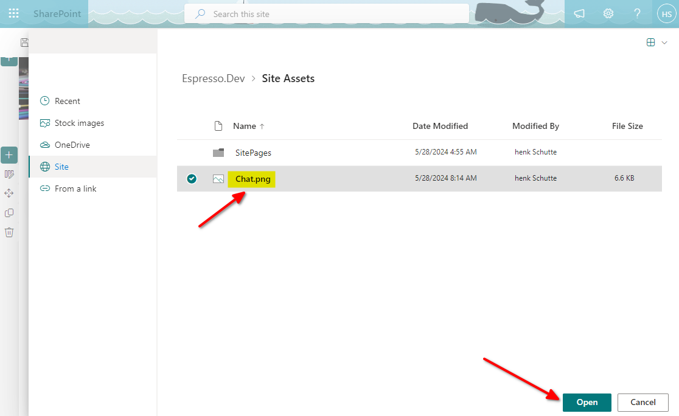
Task: Click the edit web part pencil icon
Action: coord(9,175)
